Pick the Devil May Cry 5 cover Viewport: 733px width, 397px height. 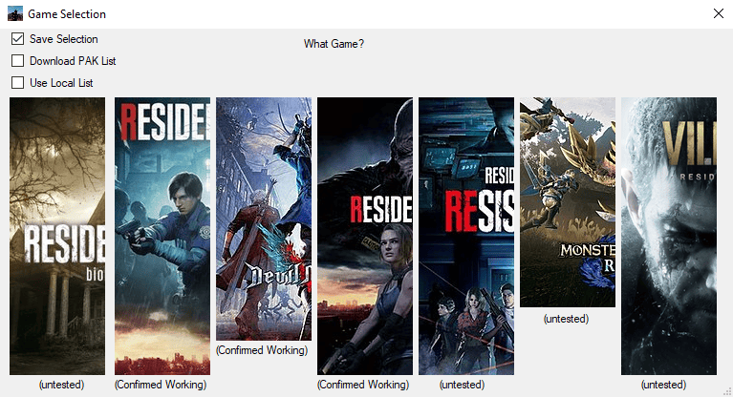(264, 219)
